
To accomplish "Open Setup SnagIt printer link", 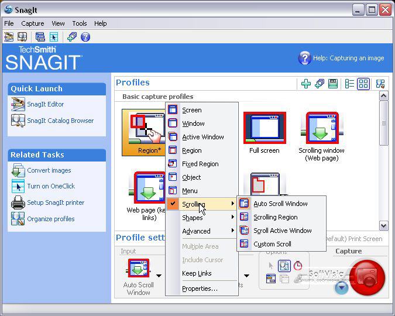I will tap(56, 202).
